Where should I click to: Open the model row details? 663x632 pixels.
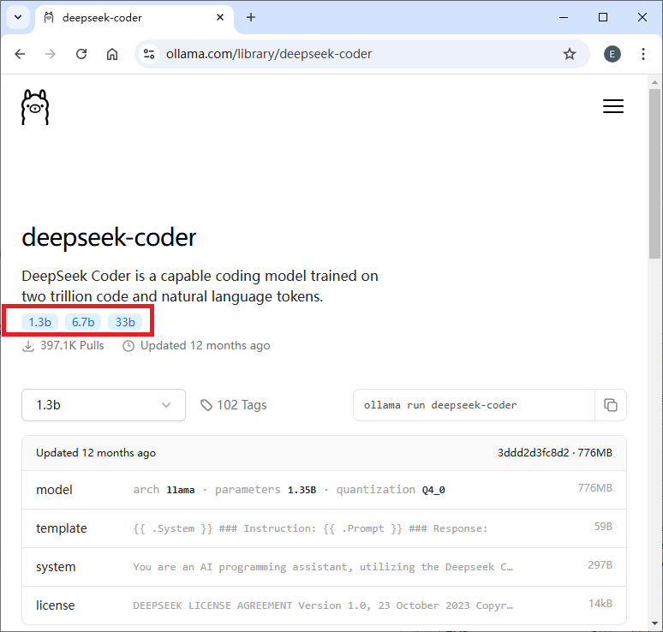(x=324, y=490)
